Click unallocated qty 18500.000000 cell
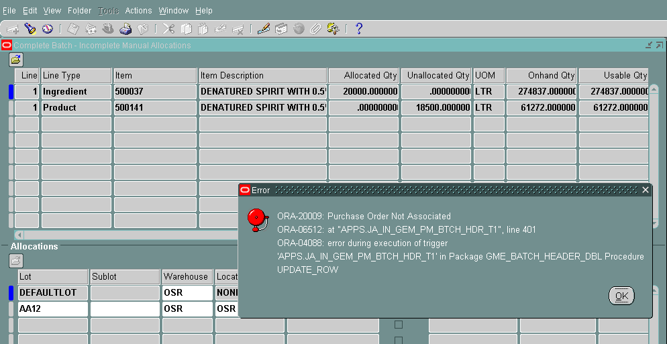This screenshot has width=667, height=344. pos(436,108)
